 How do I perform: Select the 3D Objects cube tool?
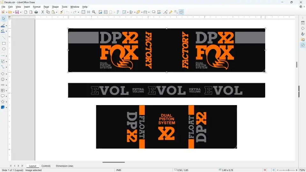3,107
